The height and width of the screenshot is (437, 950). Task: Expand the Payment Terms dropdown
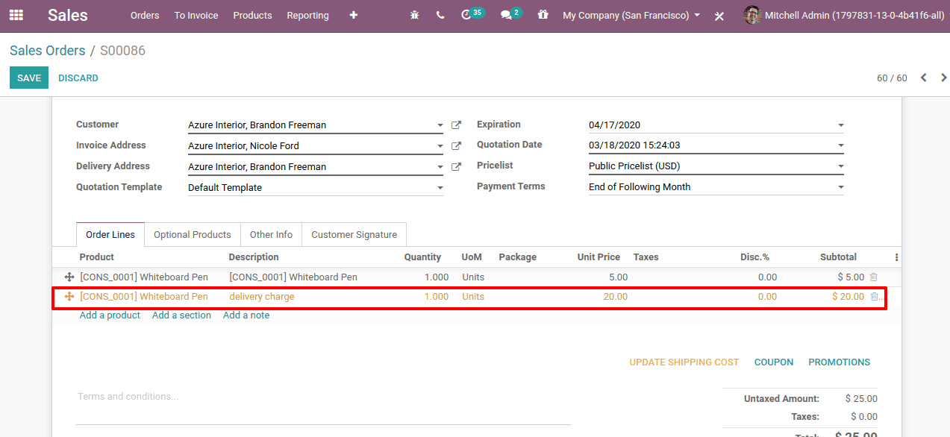[840, 187]
